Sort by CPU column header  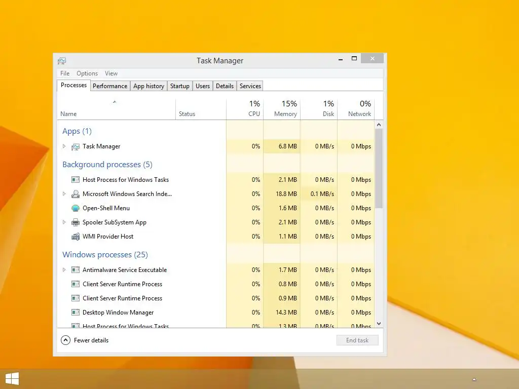tap(245, 109)
